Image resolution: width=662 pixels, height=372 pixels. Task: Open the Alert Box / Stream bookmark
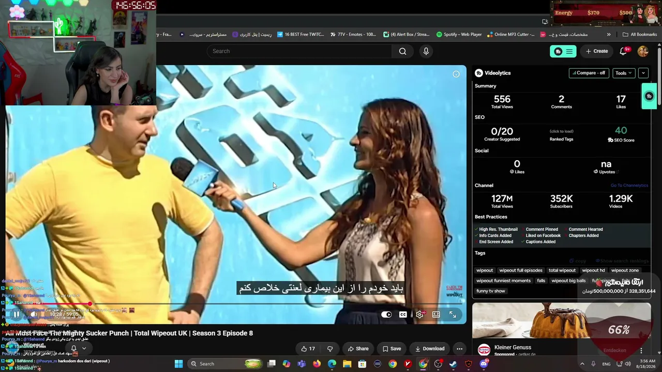point(407,35)
